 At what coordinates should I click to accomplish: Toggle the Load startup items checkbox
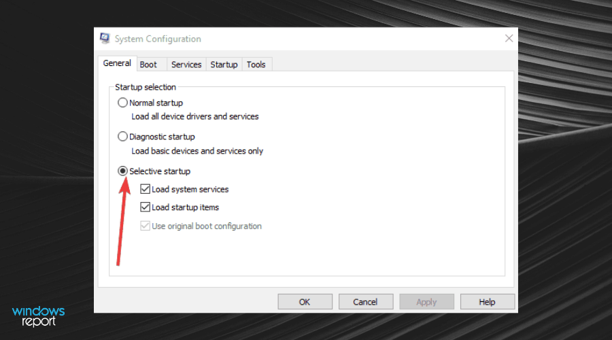click(x=145, y=207)
